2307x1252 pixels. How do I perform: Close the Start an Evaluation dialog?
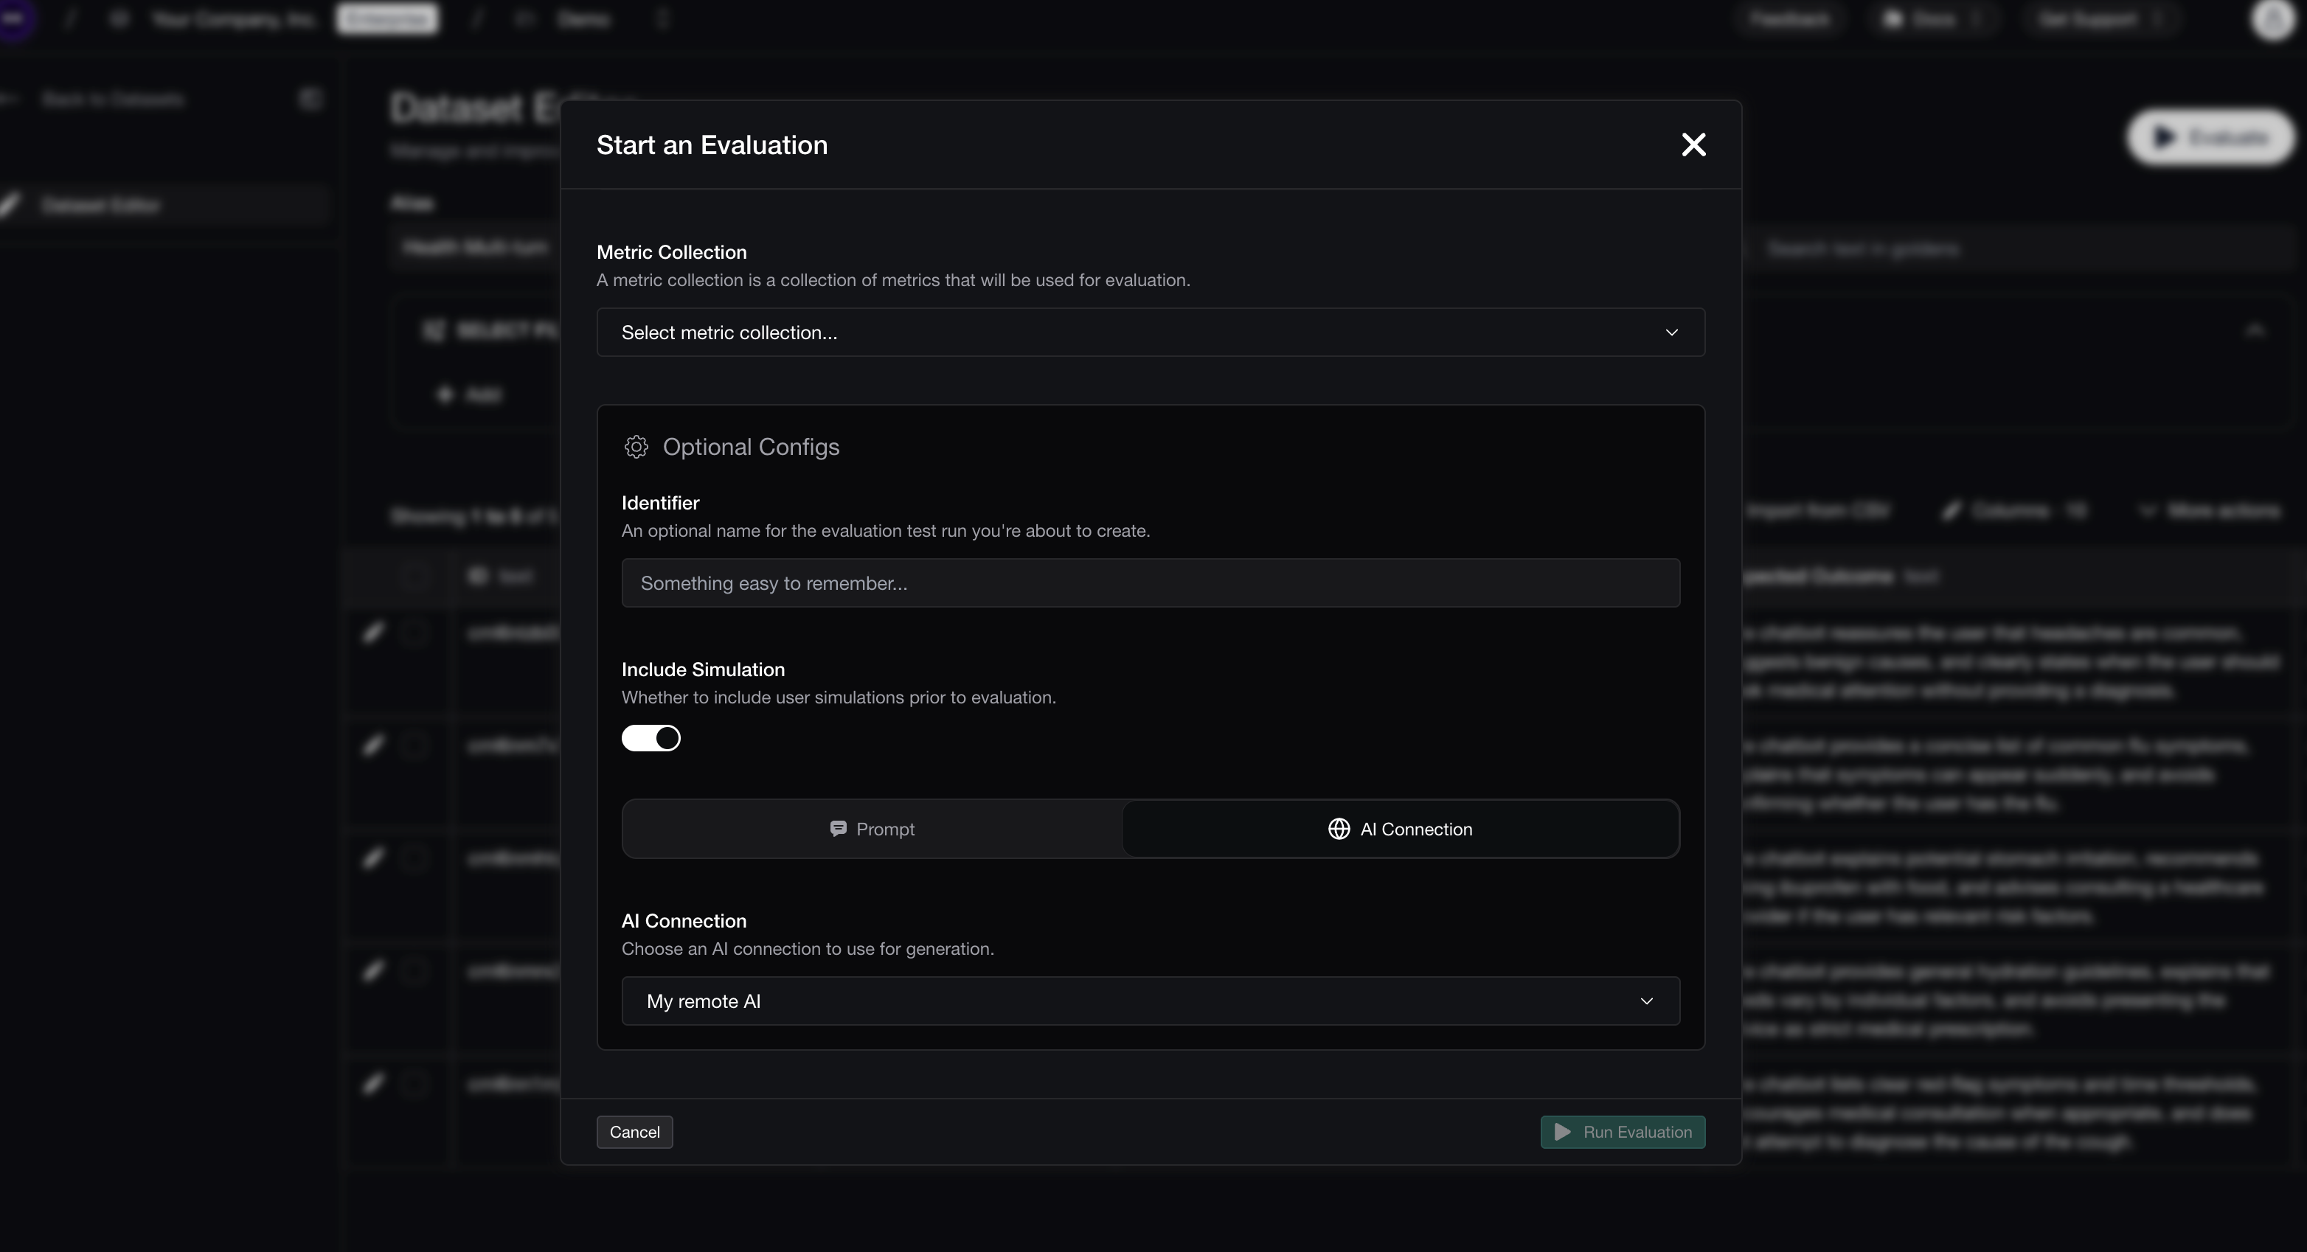pyautogui.click(x=1693, y=145)
